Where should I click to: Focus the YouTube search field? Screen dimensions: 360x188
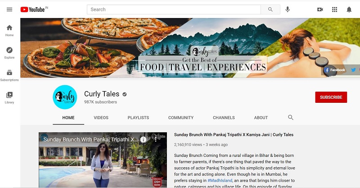[x=174, y=9]
